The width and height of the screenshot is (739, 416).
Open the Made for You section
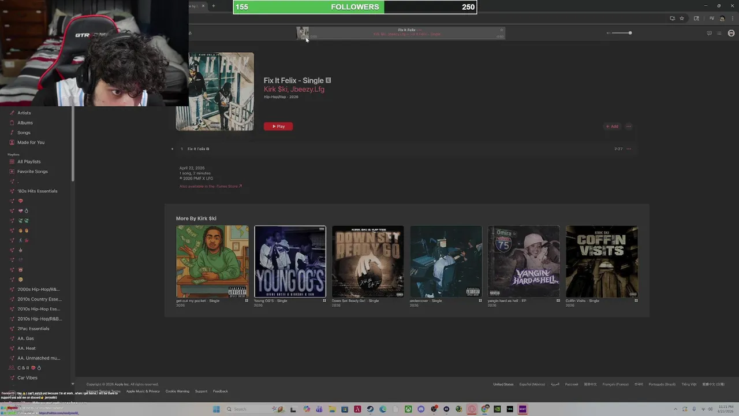31,142
